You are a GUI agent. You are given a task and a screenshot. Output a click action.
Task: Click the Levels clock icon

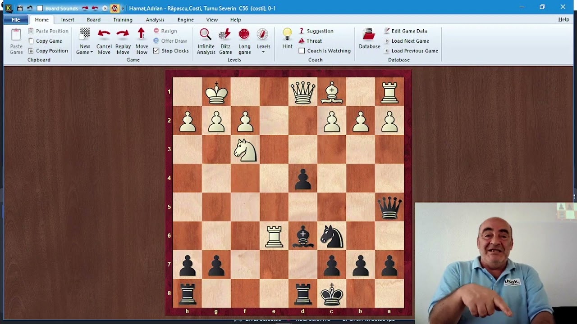[x=263, y=34]
